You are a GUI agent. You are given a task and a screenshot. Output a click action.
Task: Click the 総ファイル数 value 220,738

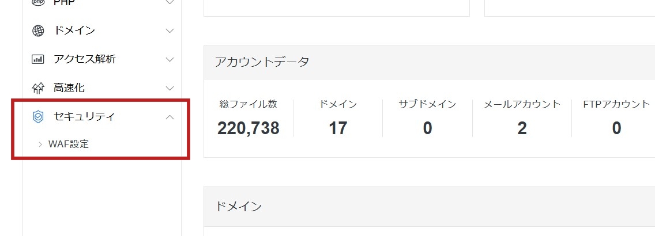249,128
